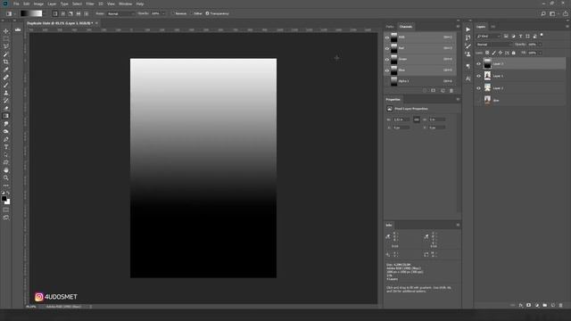Screen dimensions: 571x321
Task: Open layer blend mode dropdown
Action: click(x=493, y=45)
